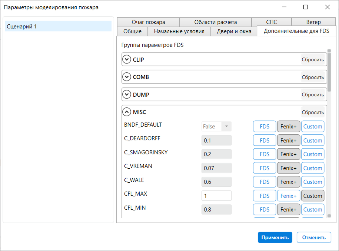Choose Custom for CFL_MIN
The height and width of the screenshot is (251, 339).
pos(313,210)
